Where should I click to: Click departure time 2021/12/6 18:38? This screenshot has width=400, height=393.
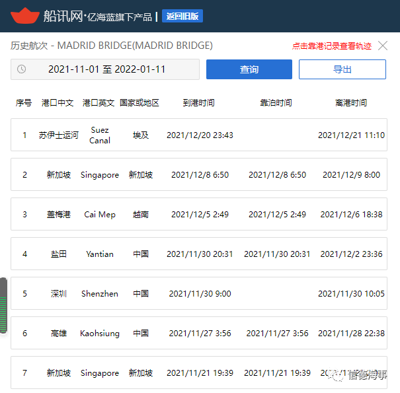tap(351, 215)
